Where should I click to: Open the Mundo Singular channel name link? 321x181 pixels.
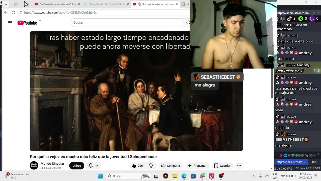coord(52,164)
